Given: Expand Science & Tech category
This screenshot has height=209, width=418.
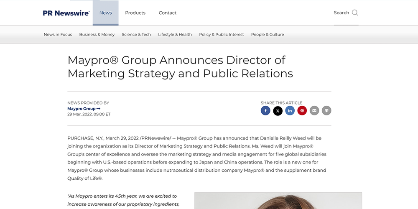Looking at the screenshot, I should click(136, 35).
